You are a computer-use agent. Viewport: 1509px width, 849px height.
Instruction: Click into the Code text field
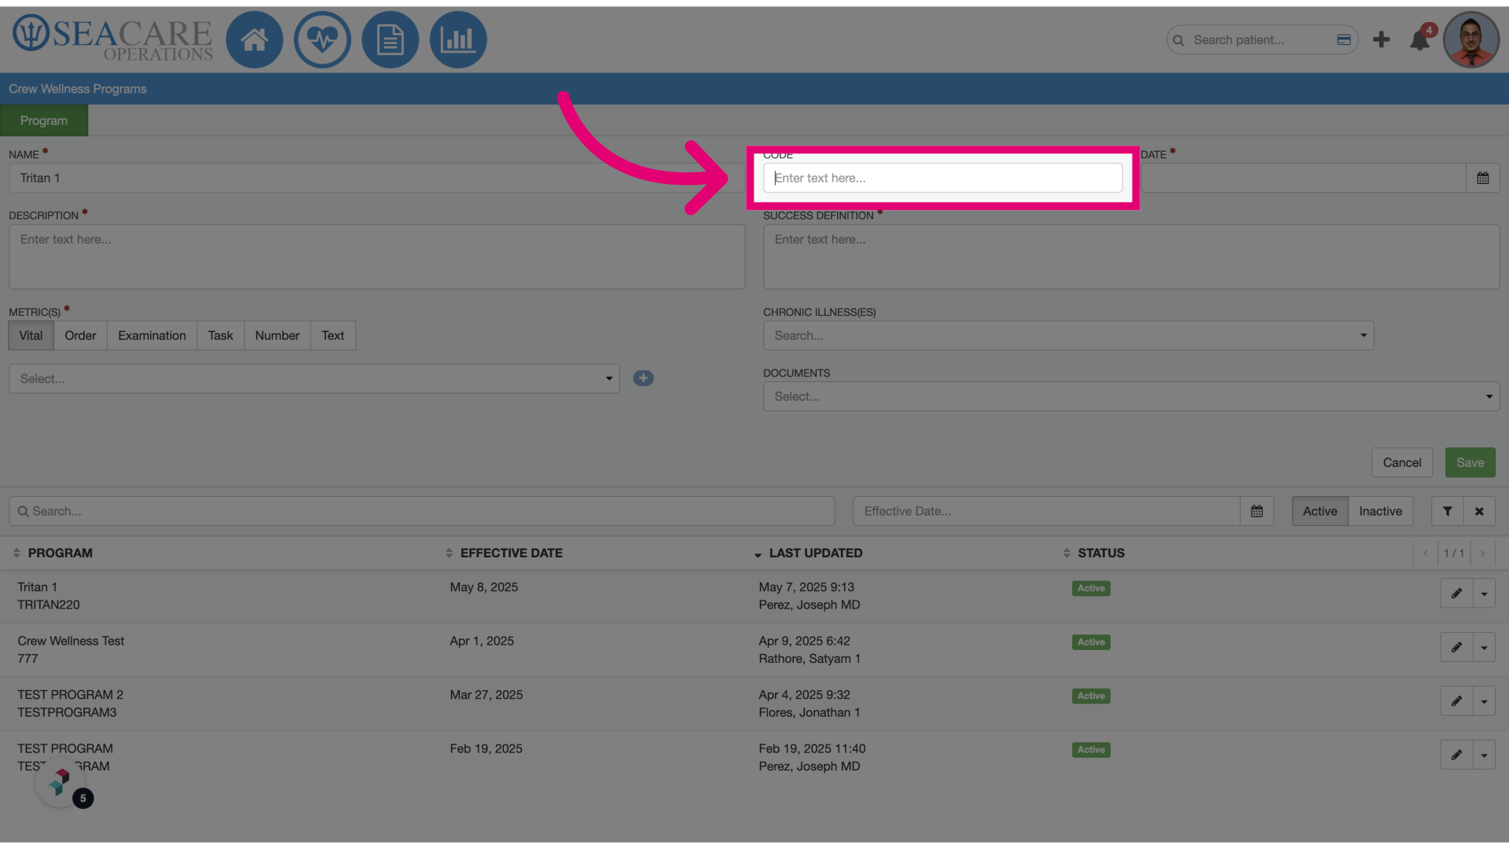[942, 178]
